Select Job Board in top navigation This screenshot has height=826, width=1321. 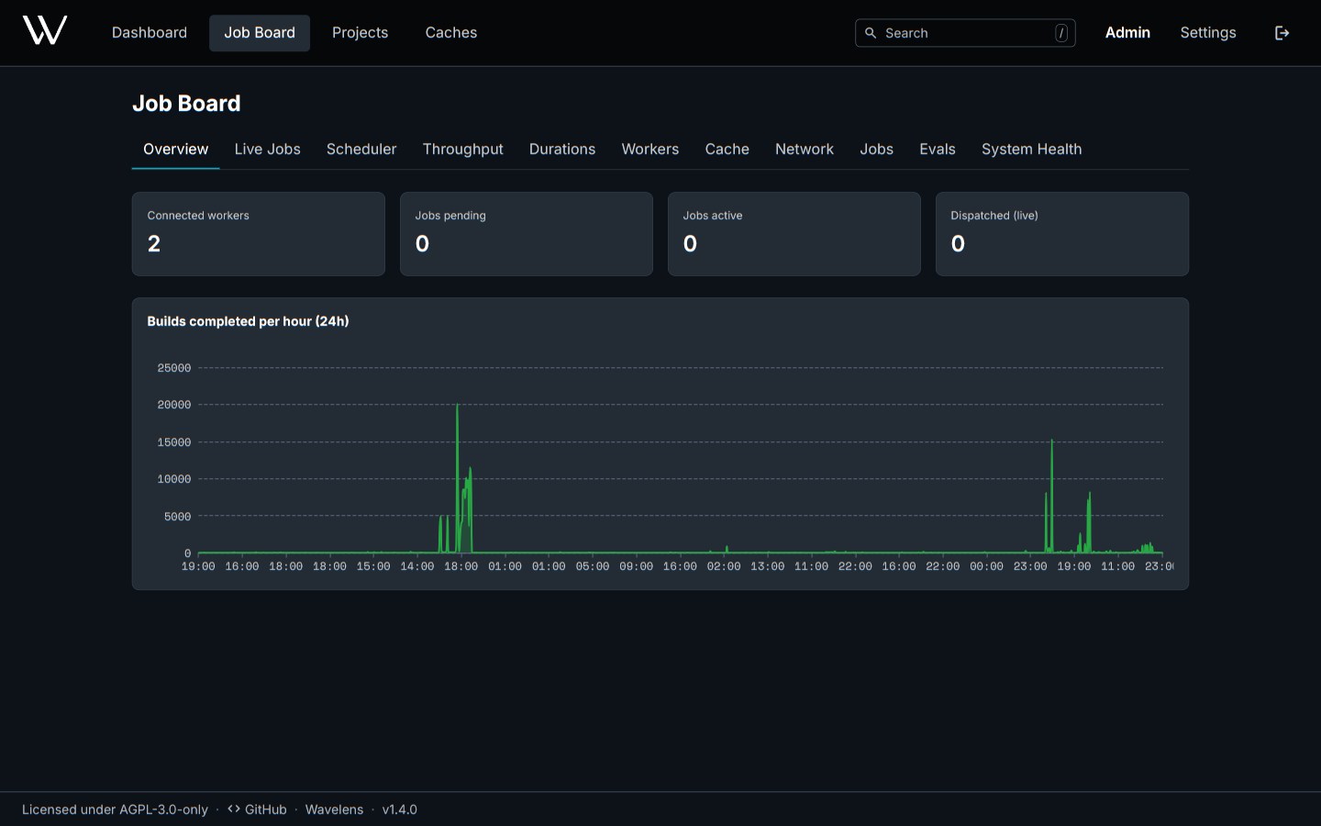(x=260, y=33)
